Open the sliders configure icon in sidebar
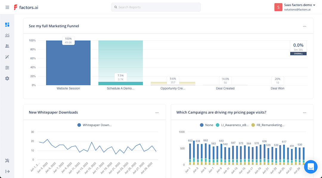 7,68
